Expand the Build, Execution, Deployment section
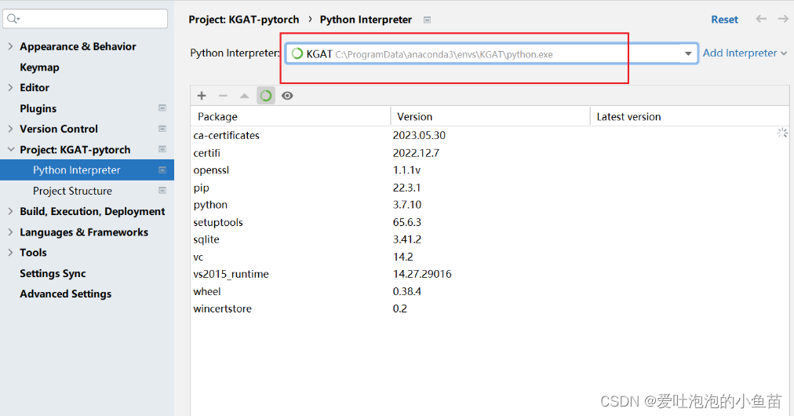This screenshot has height=416, width=794. tap(11, 211)
